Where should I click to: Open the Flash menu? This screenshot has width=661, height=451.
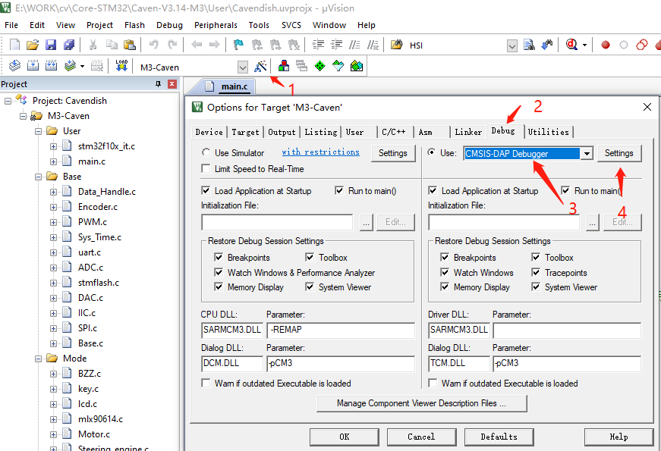[x=134, y=25]
